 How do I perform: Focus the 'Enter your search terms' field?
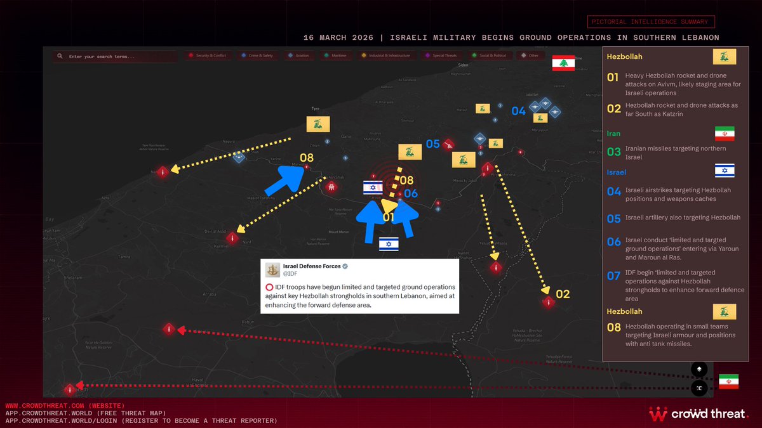point(114,56)
